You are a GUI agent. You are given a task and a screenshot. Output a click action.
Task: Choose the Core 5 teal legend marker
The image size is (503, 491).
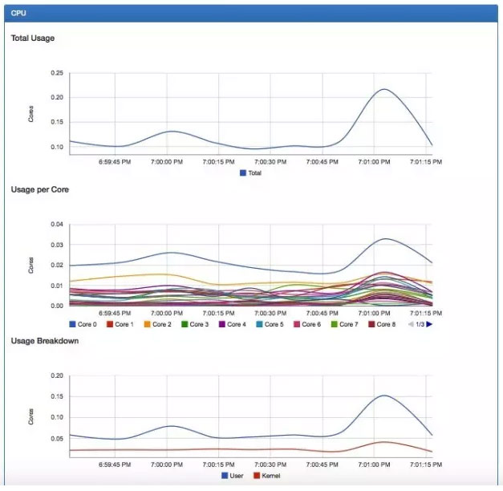[x=259, y=324]
